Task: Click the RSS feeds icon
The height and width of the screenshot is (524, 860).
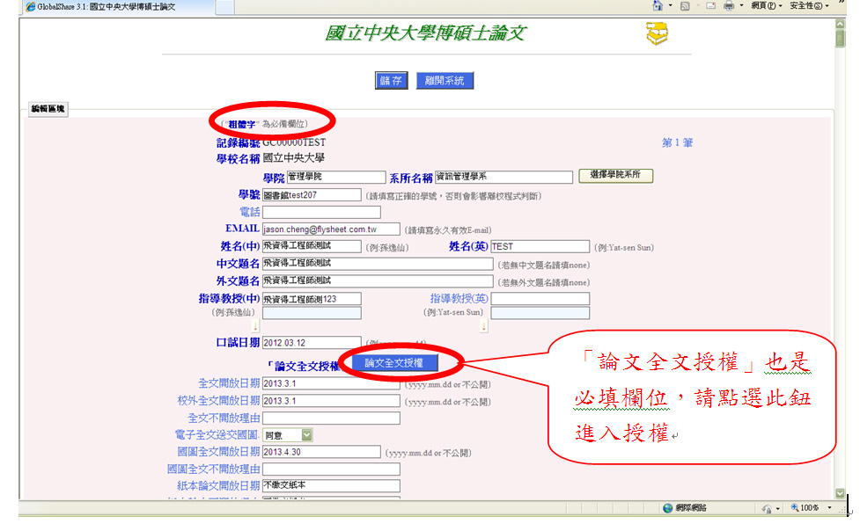Action: [x=685, y=6]
